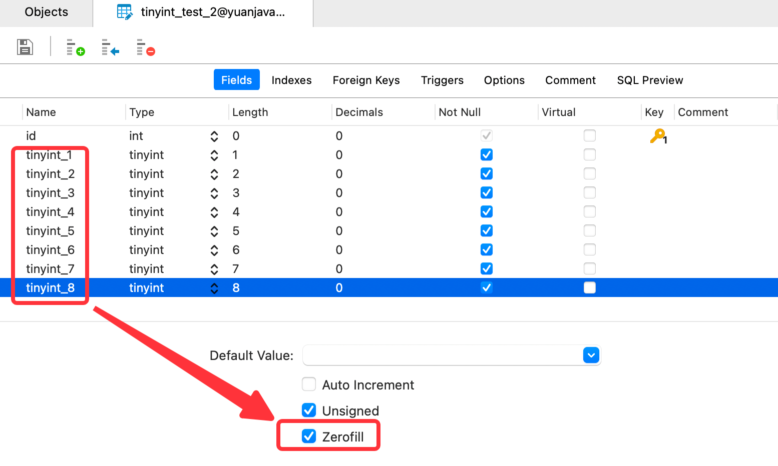
Task: Select the tinyint_6 field name
Action: 50,250
